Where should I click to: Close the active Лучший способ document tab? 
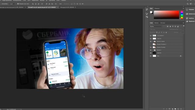click(x=58, y=7)
